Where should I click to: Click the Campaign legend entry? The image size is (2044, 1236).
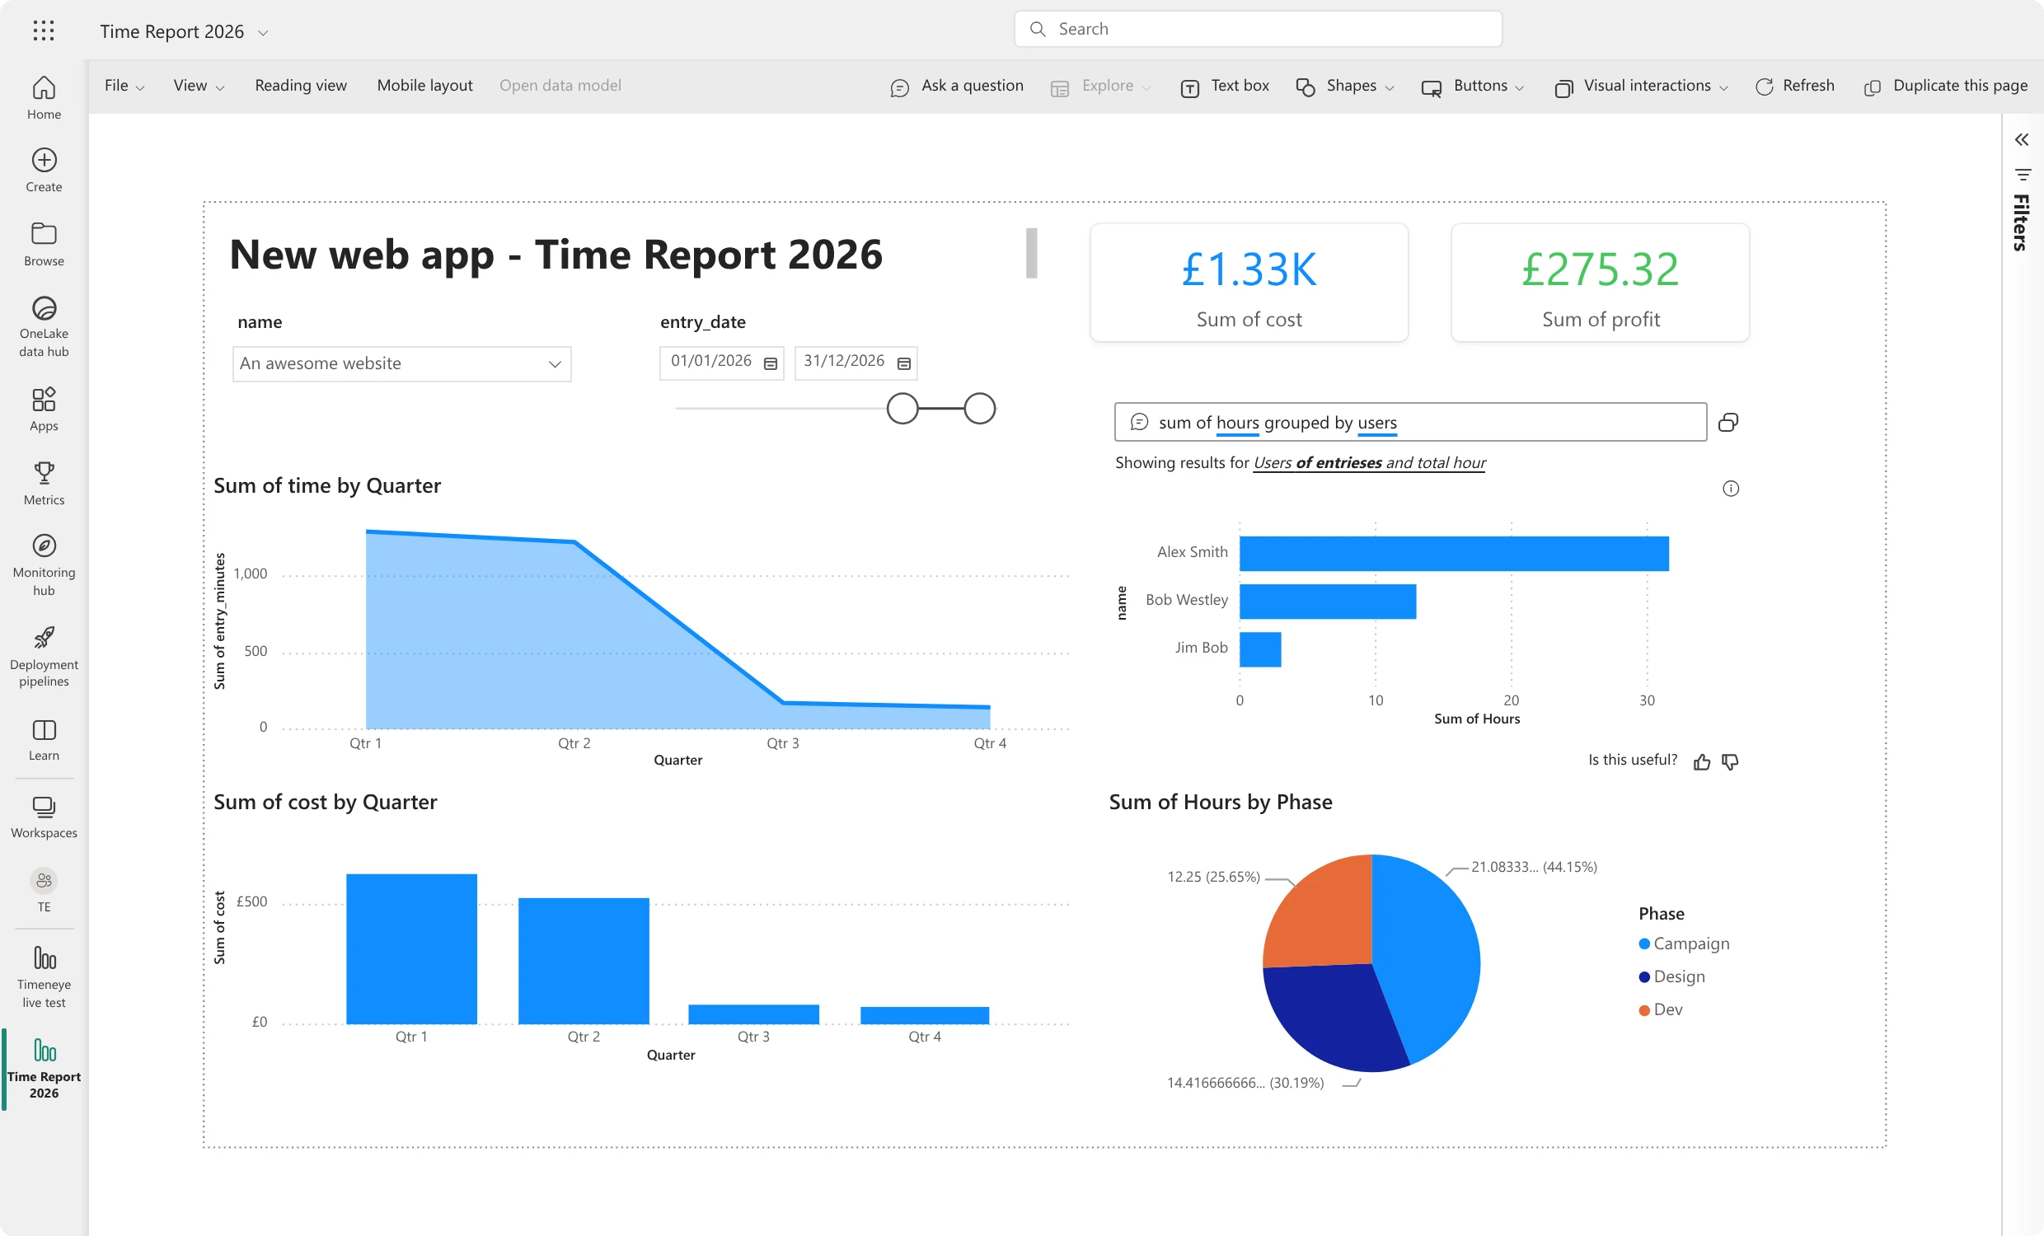click(1684, 944)
